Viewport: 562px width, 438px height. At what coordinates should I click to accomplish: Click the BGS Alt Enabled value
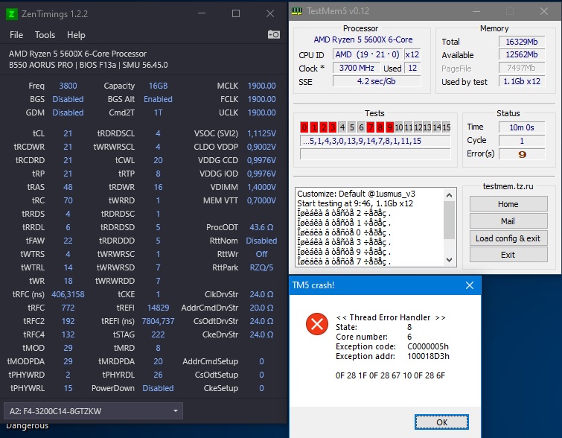click(158, 99)
